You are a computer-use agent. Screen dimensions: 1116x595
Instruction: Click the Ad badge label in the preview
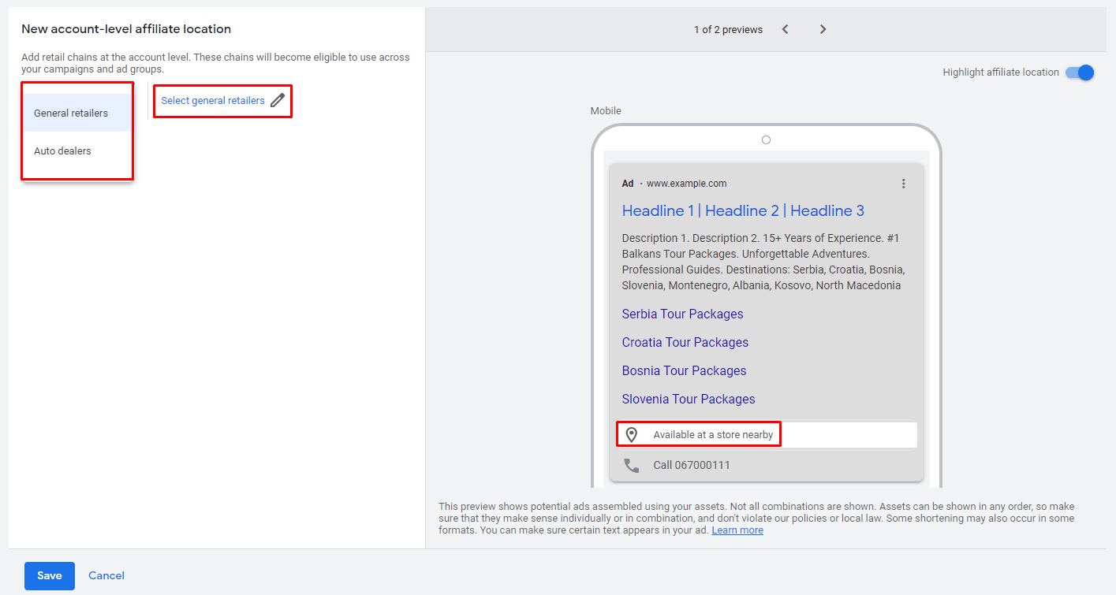pos(628,184)
